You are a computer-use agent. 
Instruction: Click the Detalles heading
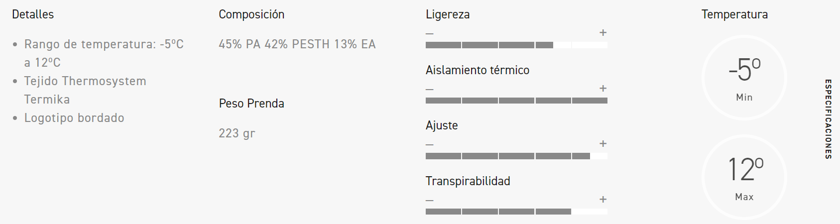click(x=33, y=14)
